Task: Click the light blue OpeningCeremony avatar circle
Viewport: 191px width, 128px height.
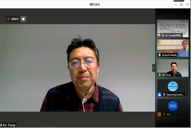Action: pyautogui.click(x=173, y=86)
